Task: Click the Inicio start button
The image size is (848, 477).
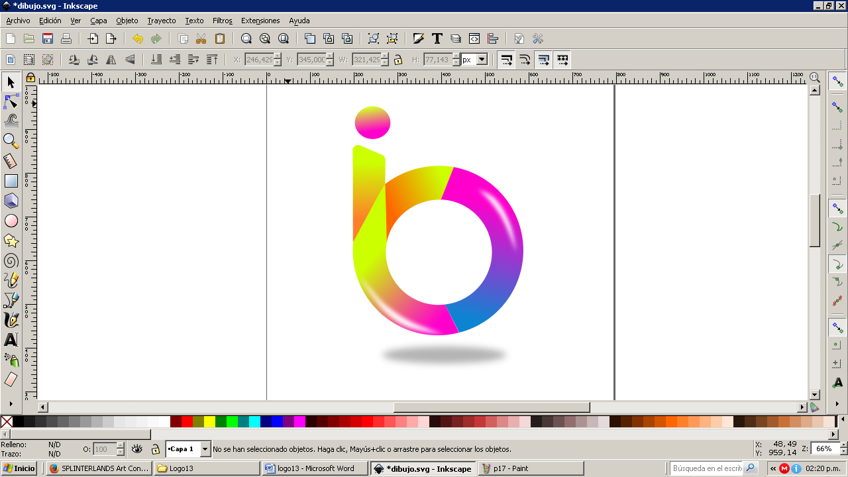Action: point(19,468)
